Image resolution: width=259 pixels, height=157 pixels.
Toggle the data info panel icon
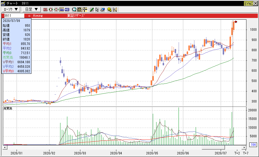(85, 9)
